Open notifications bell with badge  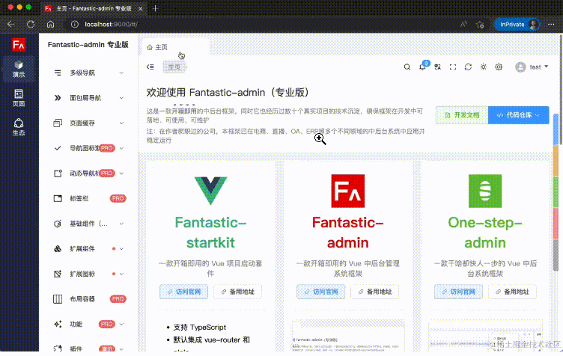pos(423,67)
